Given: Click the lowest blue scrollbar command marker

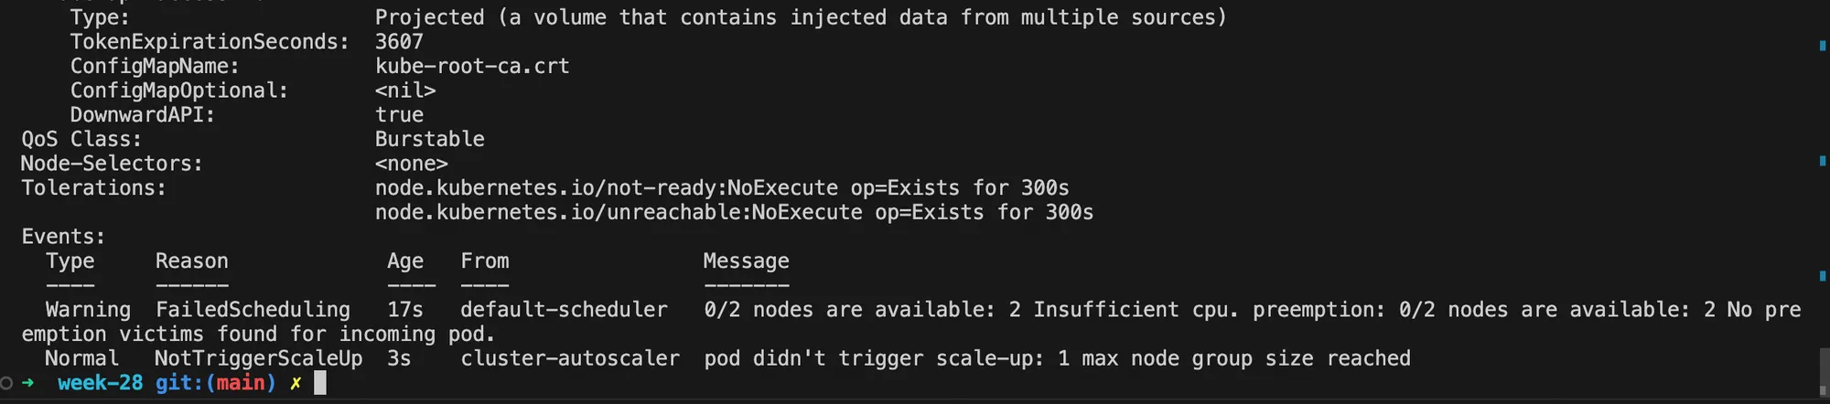Looking at the screenshot, I should coord(1822,275).
